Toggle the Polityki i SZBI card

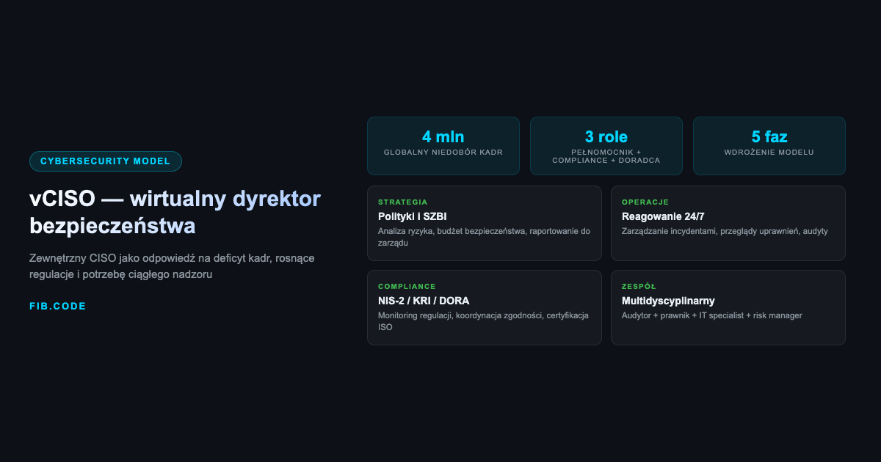coord(485,223)
